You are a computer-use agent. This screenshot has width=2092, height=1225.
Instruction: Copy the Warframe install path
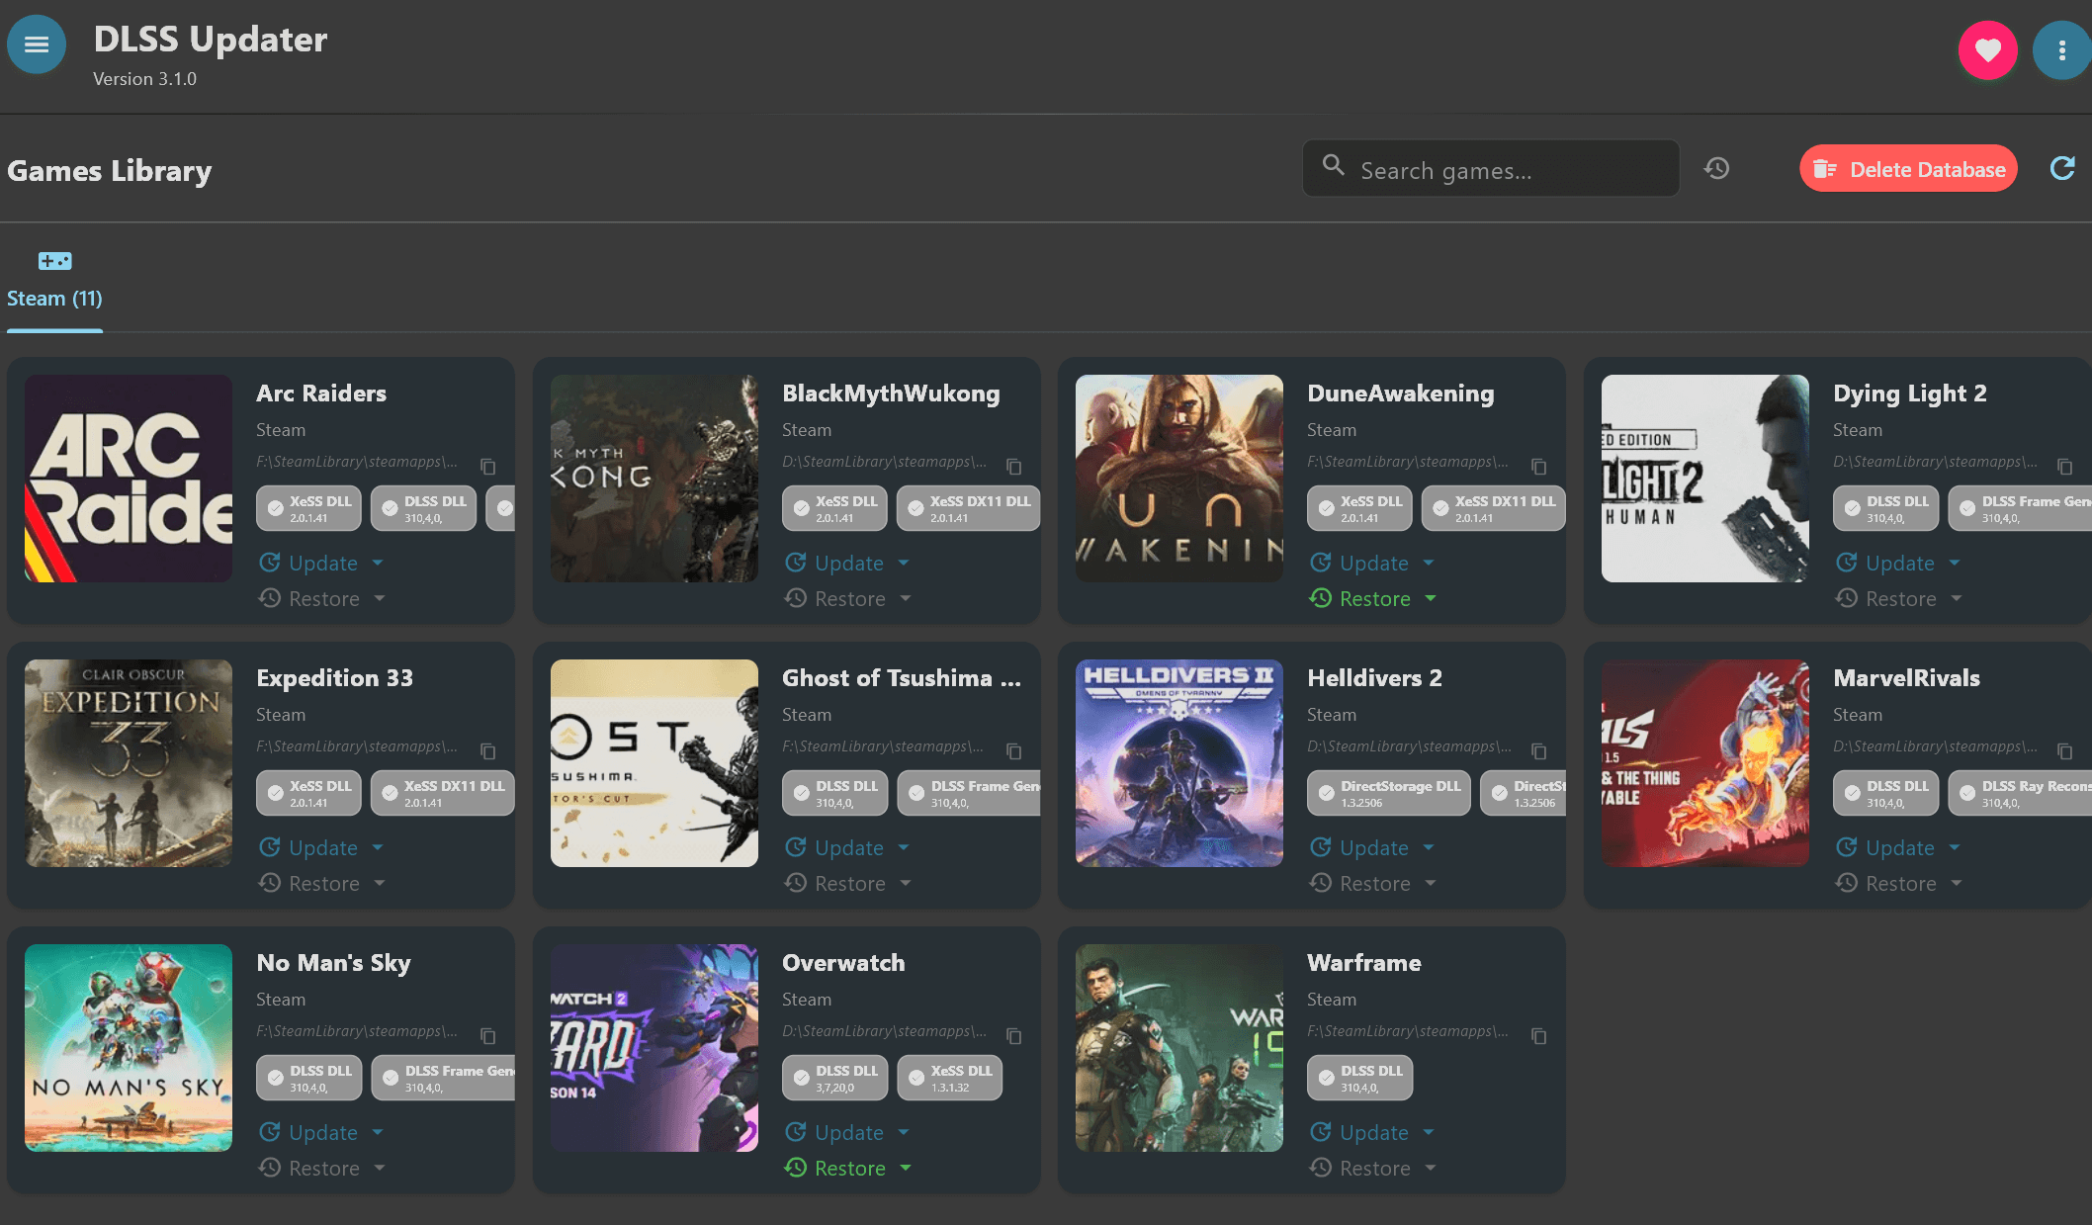tap(1538, 1035)
